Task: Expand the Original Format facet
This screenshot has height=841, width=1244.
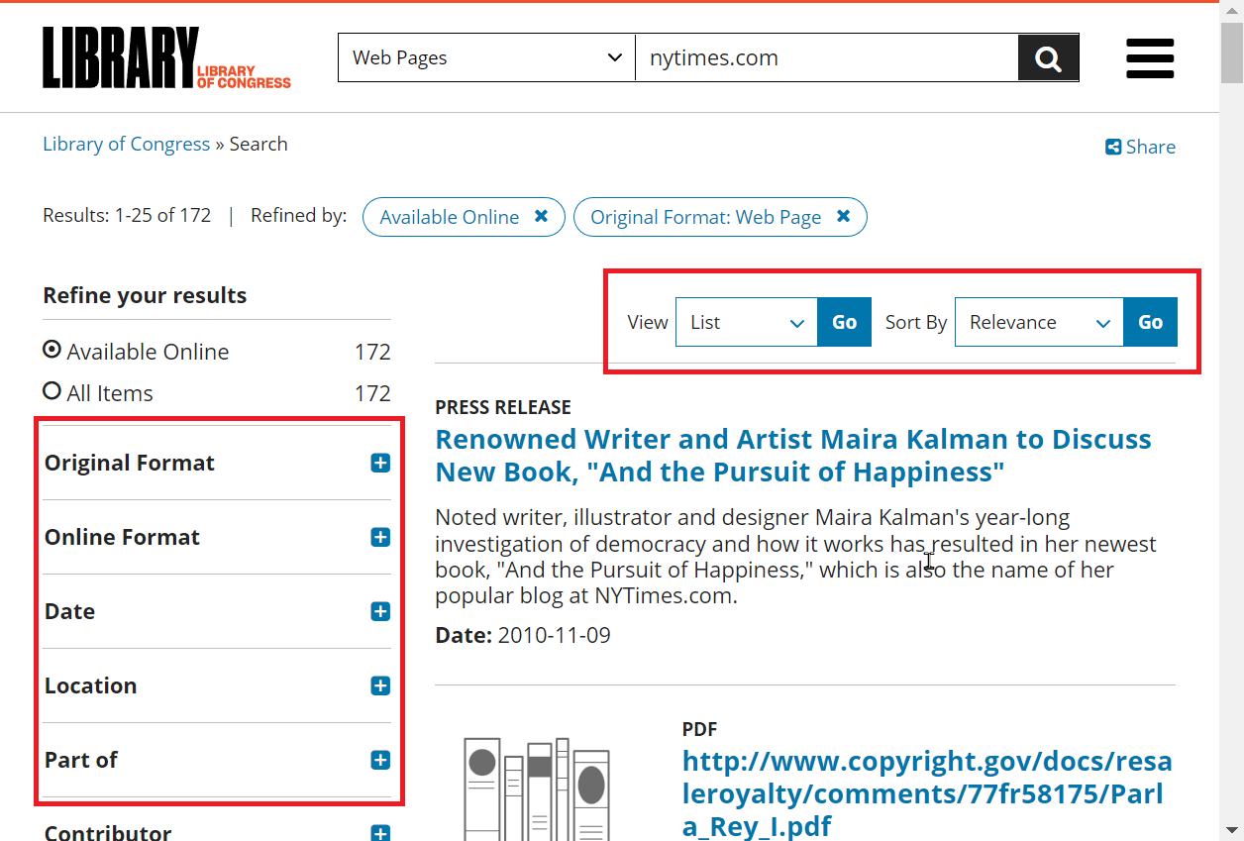Action: [x=380, y=463]
